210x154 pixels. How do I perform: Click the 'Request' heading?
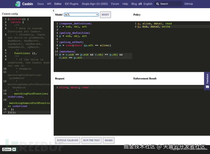pos(60,79)
